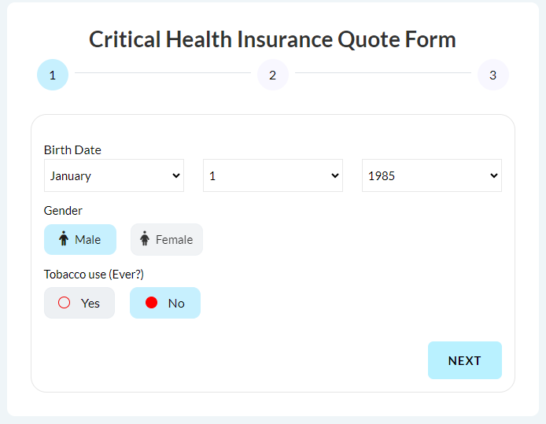This screenshot has width=546, height=424.
Task: Open the birth day dropdown
Action: pyautogui.click(x=273, y=175)
